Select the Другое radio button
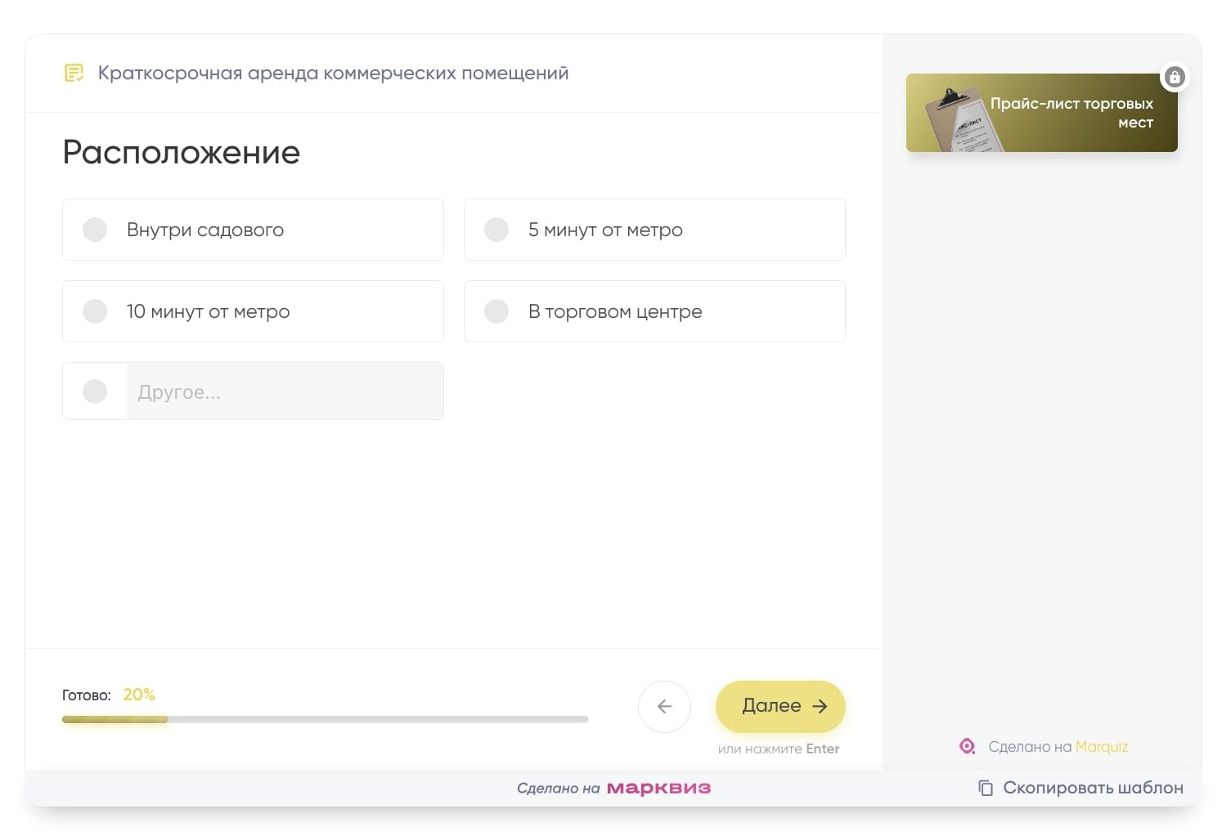1222x840 pixels. [x=95, y=391]
